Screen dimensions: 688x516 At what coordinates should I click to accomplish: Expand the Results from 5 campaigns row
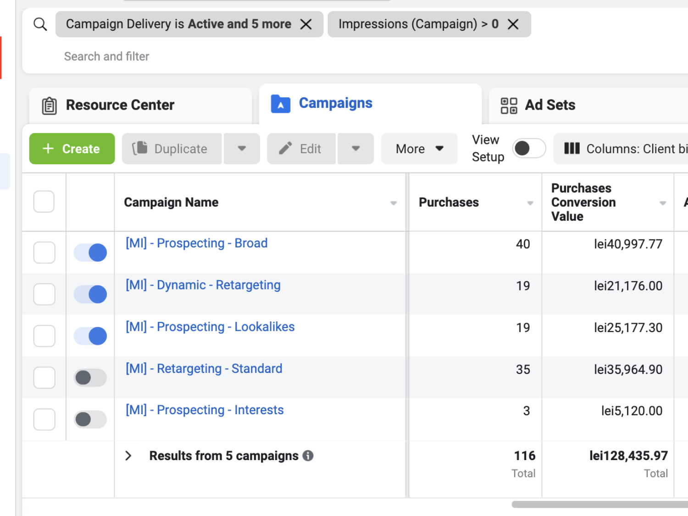(128, 455)
